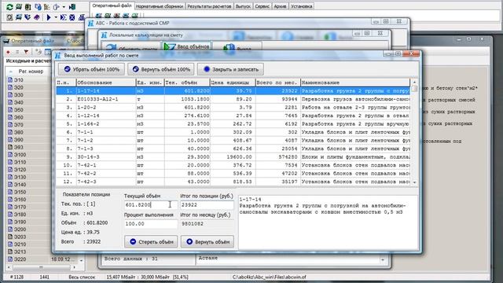Click down arrow of left list scrollbar
The height and width of the screenshot is (283, 503).
(81, 260)
